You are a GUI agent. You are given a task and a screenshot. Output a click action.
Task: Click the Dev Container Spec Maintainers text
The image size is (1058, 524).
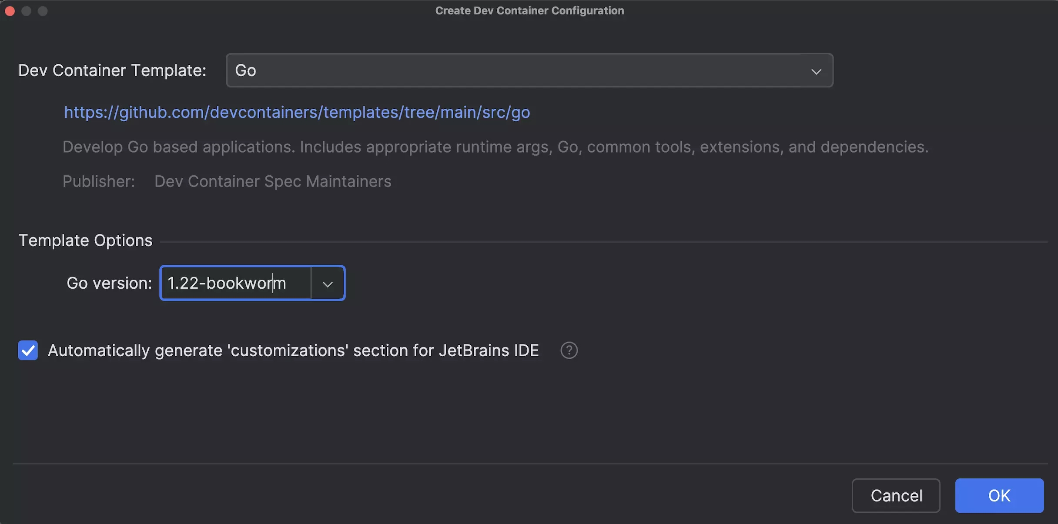click(x=273, y=181)
